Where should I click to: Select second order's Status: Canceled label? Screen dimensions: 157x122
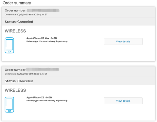pos(19,81)
